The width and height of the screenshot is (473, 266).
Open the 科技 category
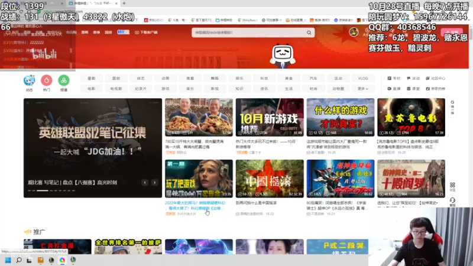(x=264, y=79)
